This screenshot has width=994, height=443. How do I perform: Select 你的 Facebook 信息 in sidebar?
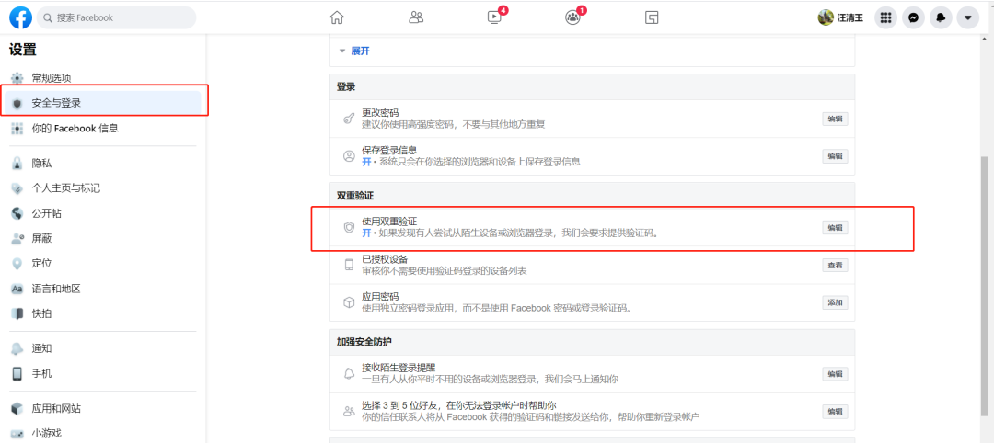pyautogui.click(x=103, y=129)
